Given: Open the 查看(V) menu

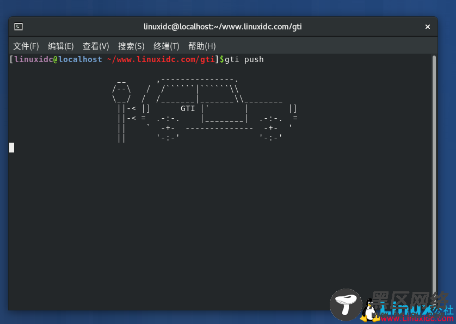Looking at the screenshot, I should click(x=96, y=46).
